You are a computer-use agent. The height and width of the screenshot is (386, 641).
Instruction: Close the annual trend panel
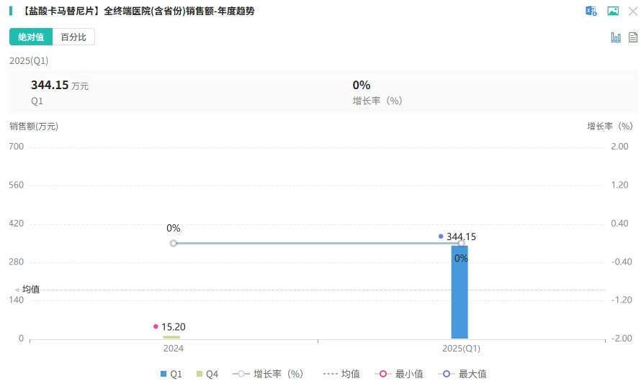[633, 11]
